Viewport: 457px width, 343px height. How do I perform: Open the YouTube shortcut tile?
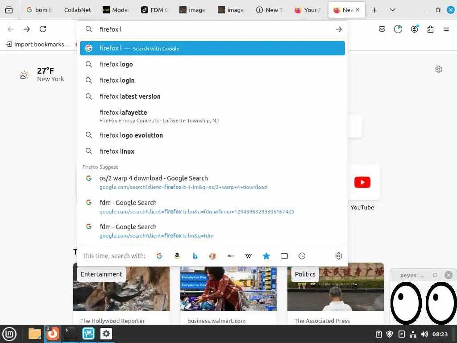(362, 183)
